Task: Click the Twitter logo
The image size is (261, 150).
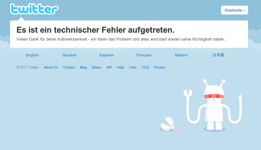Action: click(34, 9)
